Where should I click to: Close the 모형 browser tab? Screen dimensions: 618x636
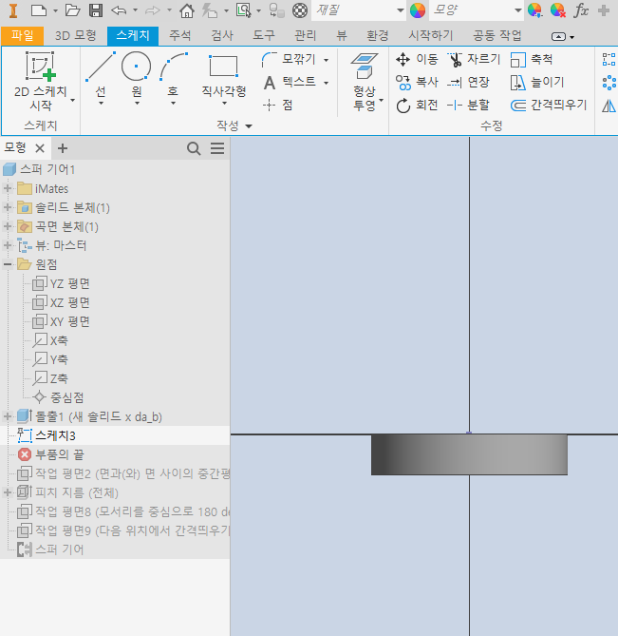(40, 148)
